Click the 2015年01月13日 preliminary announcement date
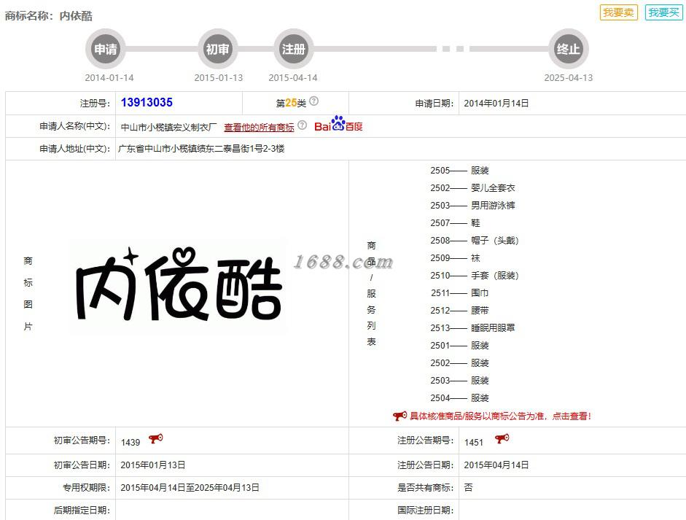This screenshot has height=520, width=686. [152, 465]
